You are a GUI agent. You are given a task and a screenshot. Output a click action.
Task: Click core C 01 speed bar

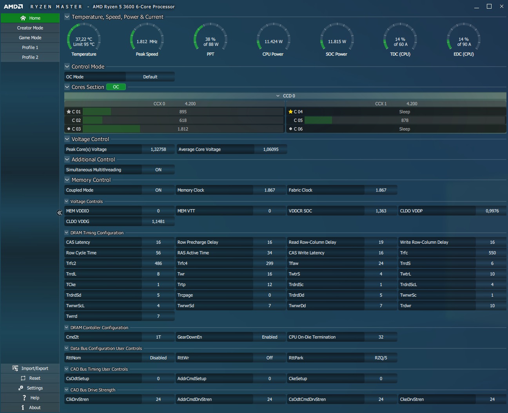(x=183, y=112)
